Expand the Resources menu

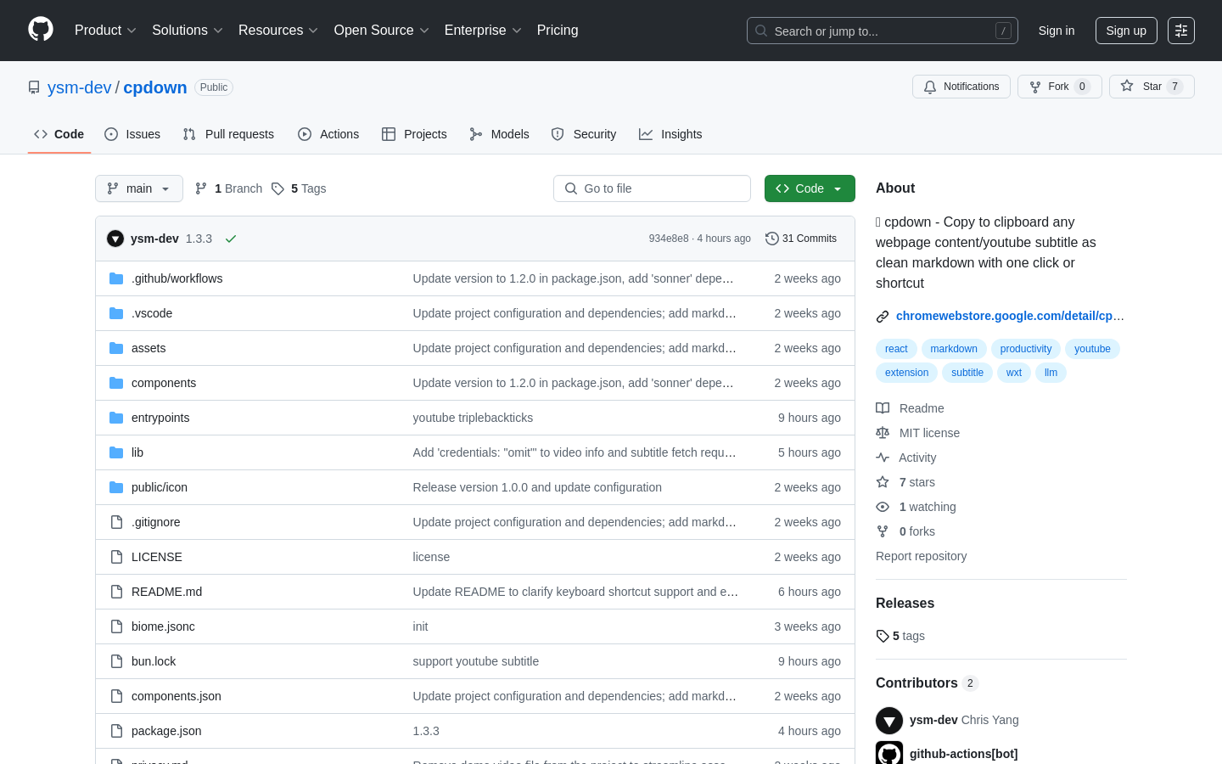(278, 31)
